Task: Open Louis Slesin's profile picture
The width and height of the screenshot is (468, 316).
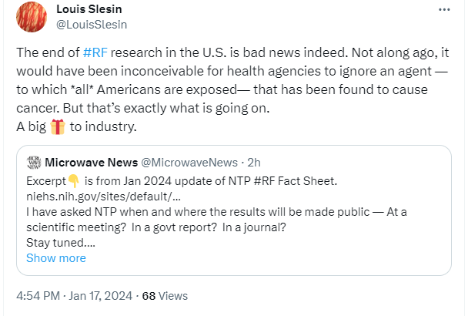Action: (32, 17)
